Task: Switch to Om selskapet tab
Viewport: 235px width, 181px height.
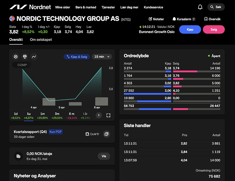Action: (x=41, y=40)
